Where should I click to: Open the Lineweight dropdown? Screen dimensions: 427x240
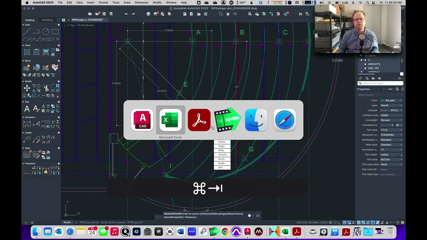point(392,120)
